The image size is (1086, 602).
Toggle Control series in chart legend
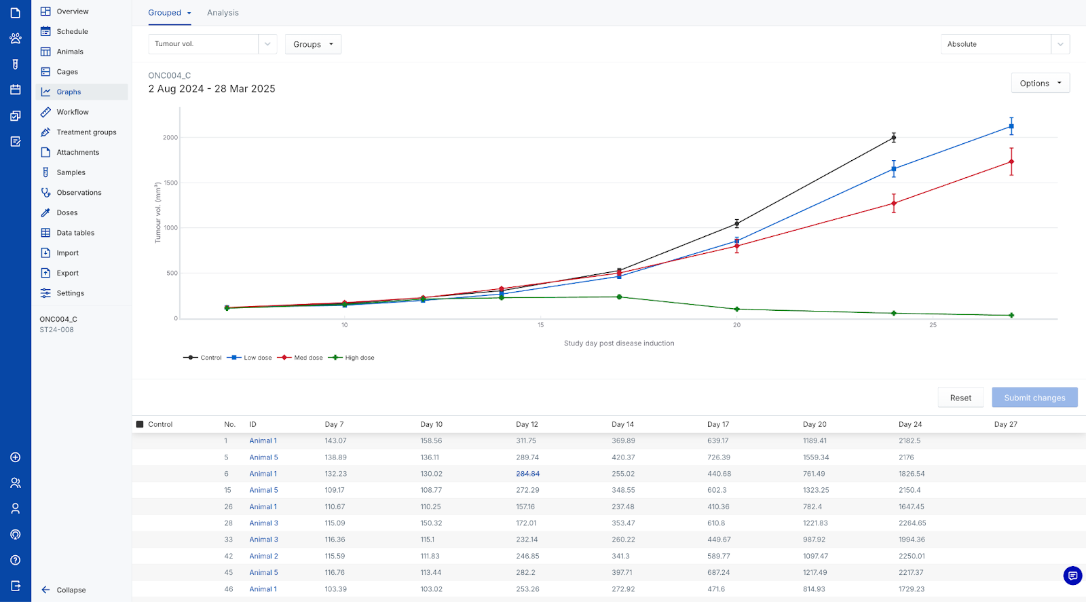click(202, 358)
